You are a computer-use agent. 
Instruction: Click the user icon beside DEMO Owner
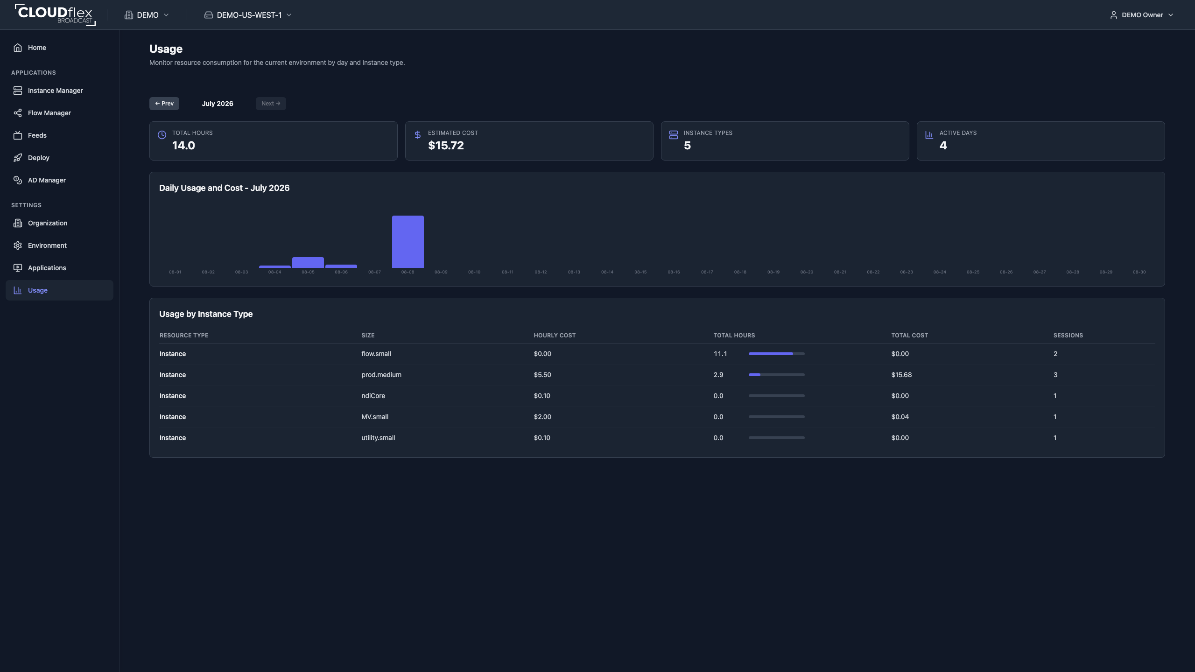pyautogui.click(x=1114, y=15)
